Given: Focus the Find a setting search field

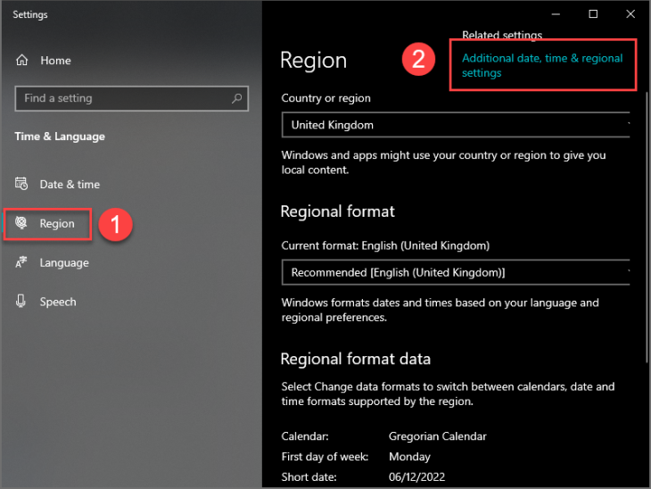Looking at the screenshot, I should [120, 98].
